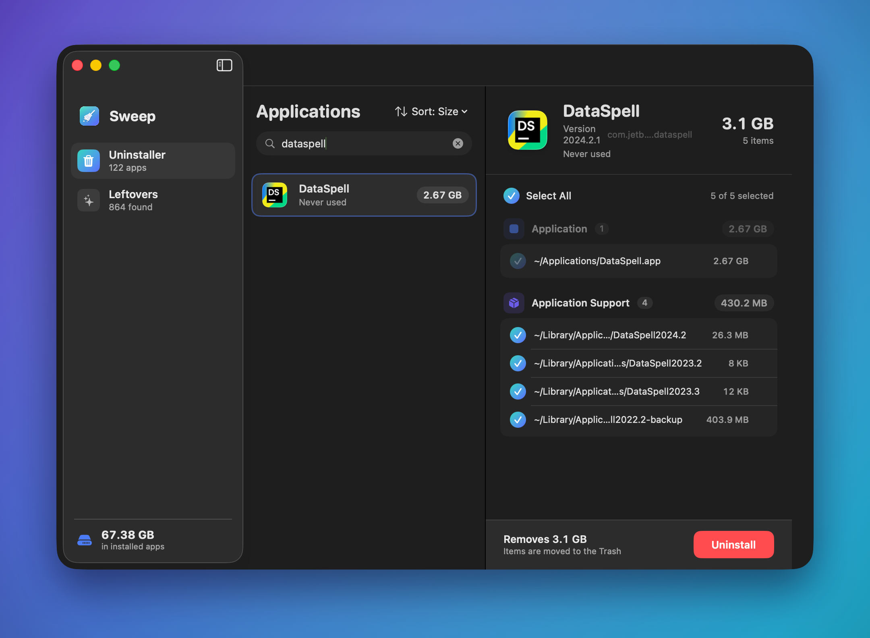The image size is (870, 638).
Task: Maximize the window with green button
Action: (x=114, y=65)
